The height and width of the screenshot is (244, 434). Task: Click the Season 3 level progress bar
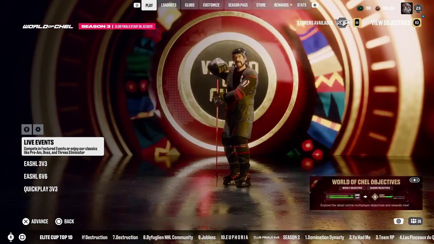392,197
